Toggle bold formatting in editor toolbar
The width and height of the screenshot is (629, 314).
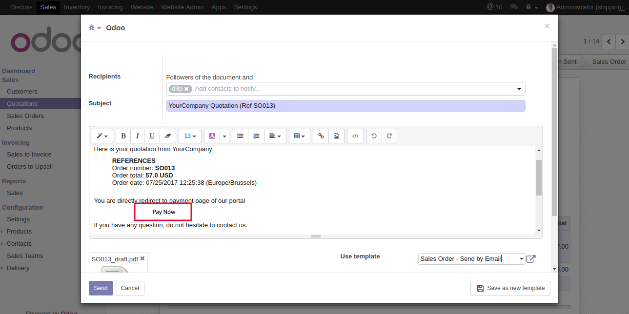[x=123, y=136]
